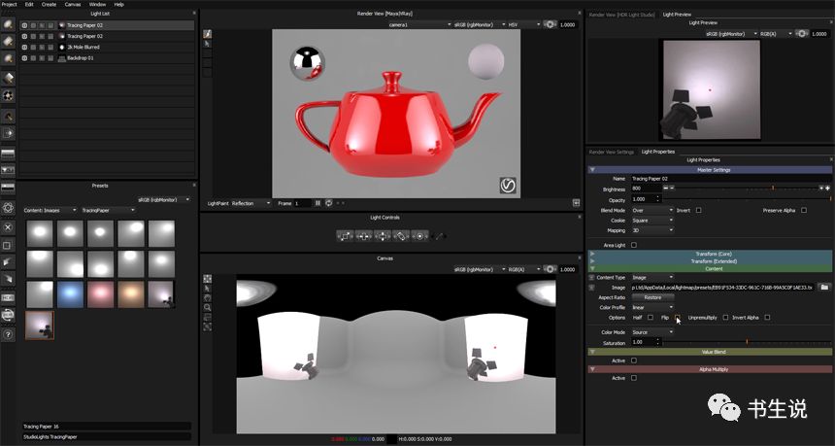Toggle visibility of 2k Mole Blurred light
The image size is (835, 446).
click(x=24, y=47)
